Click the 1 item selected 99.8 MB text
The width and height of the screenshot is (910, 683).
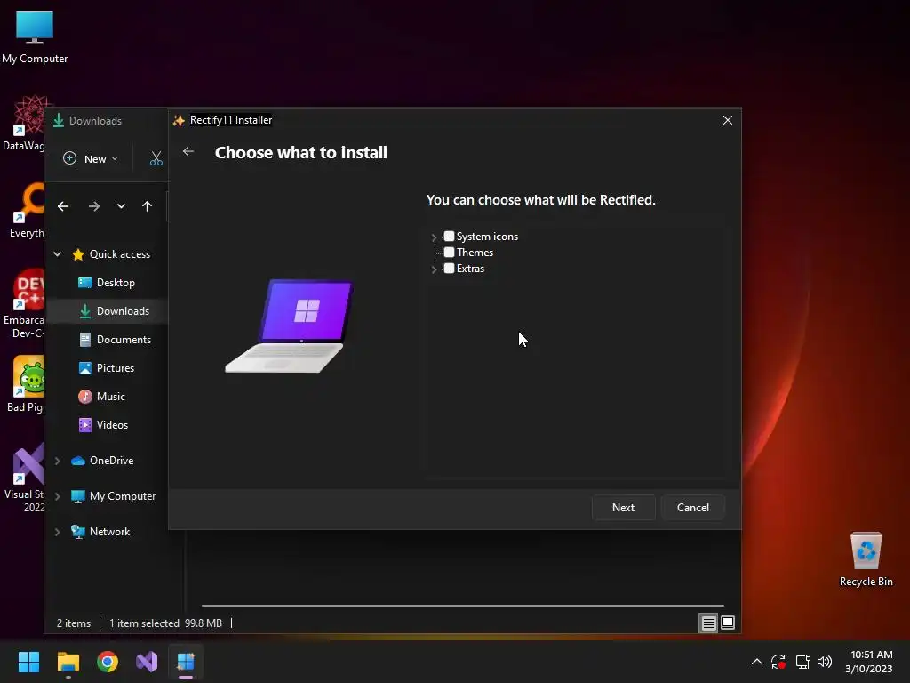[166, 623]
